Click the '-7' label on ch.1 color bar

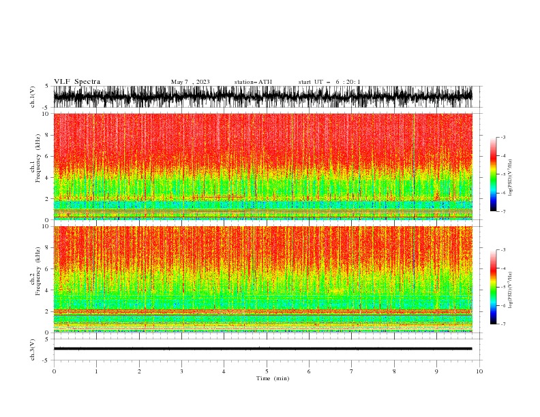[x=502, y=212]
